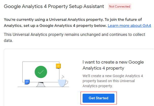Click the Google Analytics 4 Property Setup Assistant title
Viewport: 154px width, 106px height.
tap(54, 6)
